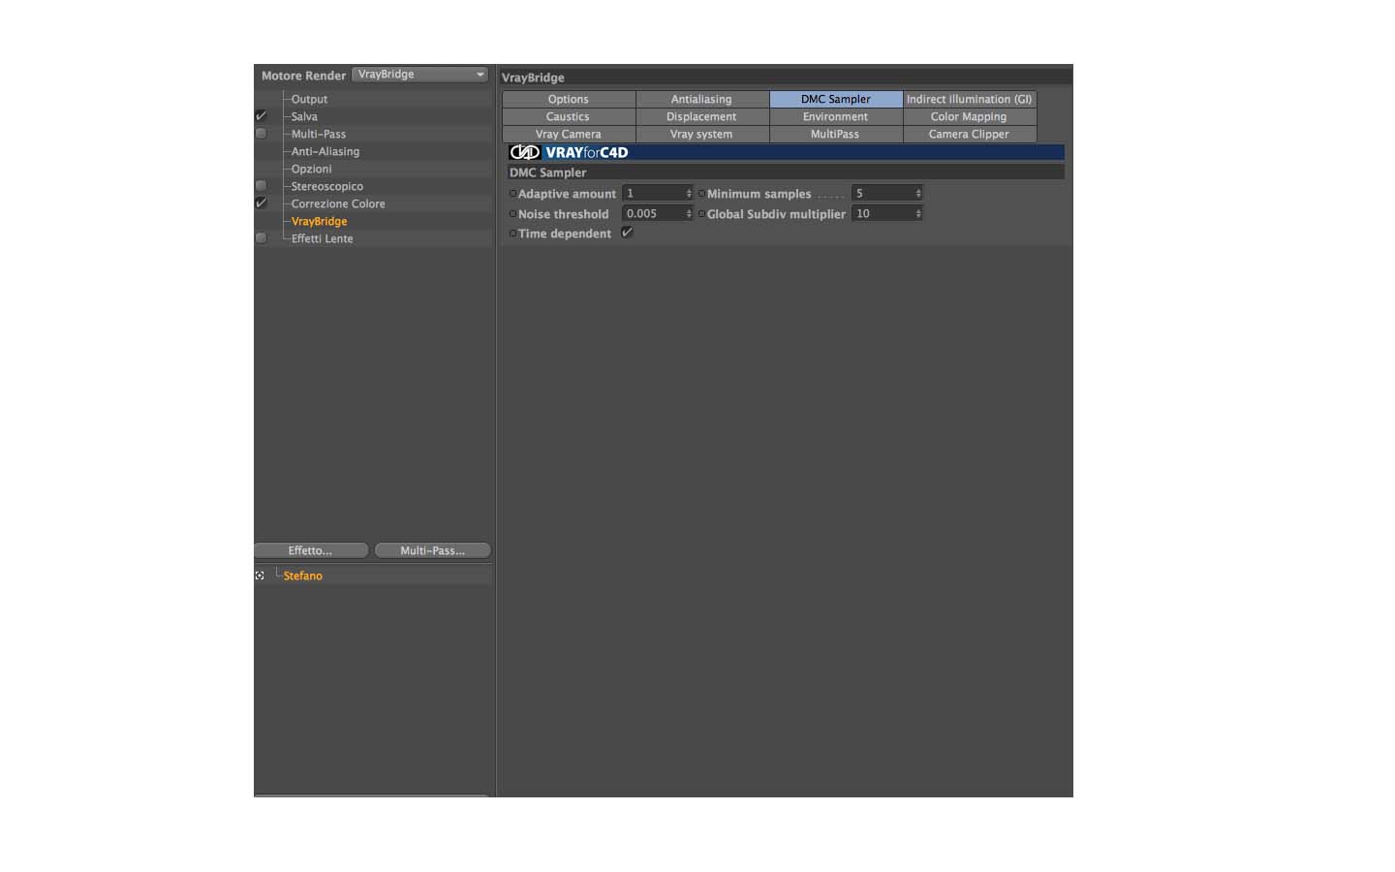Click the Minimum samples stepper arrows
This screenshot has height=872, width=1395.
tap(918, 194)
